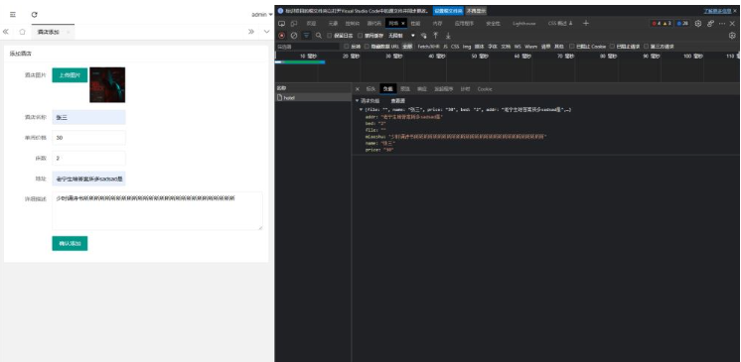Open the throttling dropdown arrow
The height and width of the screenshot is (362, 741).
click(x=412, y=36)
